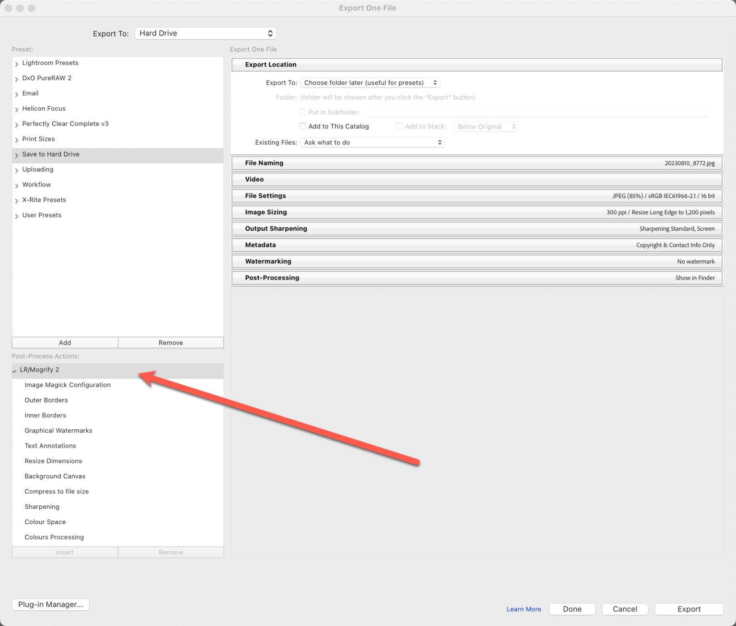Open the Existing Files dropdown
The height and width of the screenshot is (626, 736).
(x=372, y=142)
